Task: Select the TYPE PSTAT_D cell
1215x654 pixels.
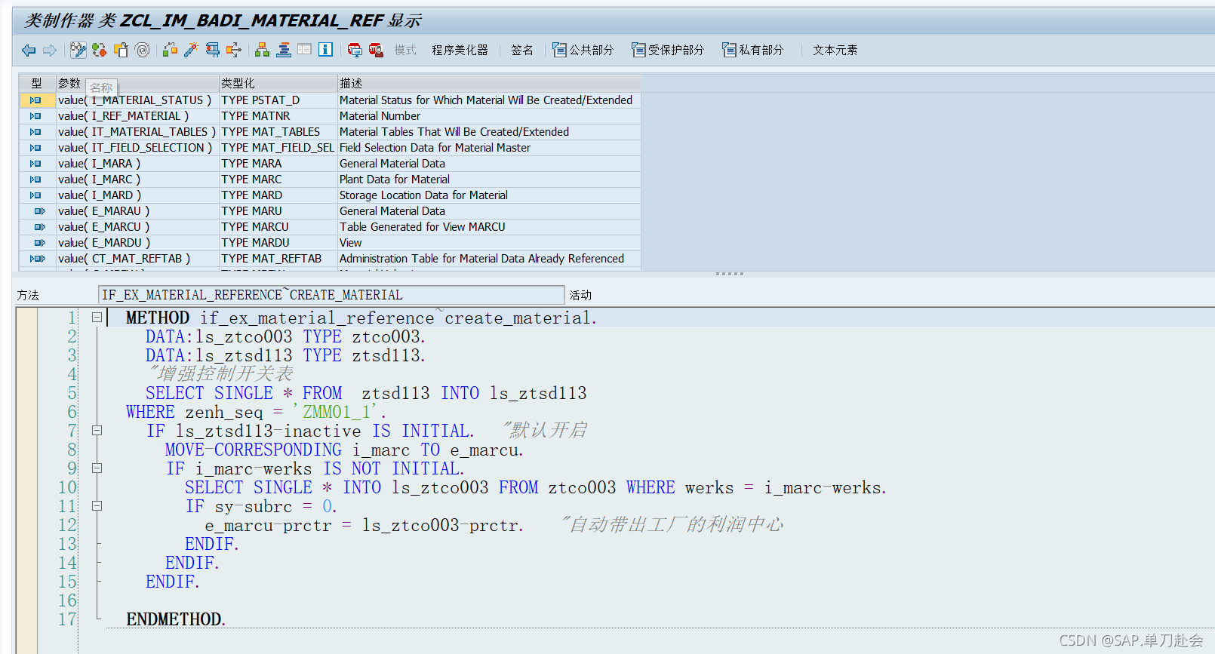Action: pos(278,100)
